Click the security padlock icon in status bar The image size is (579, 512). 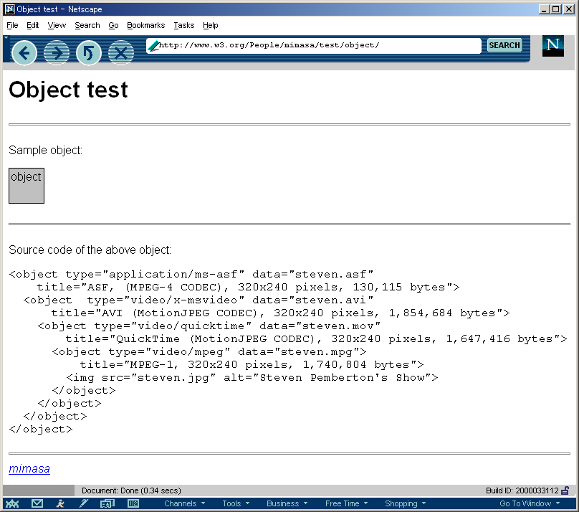(x=565, y=490)
